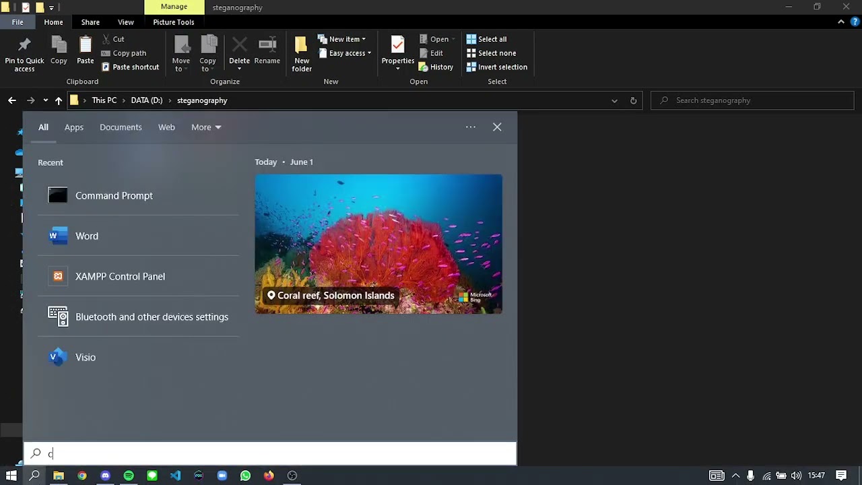
Task: Expand the address bar history chevron
Action: tap(614, 100)
